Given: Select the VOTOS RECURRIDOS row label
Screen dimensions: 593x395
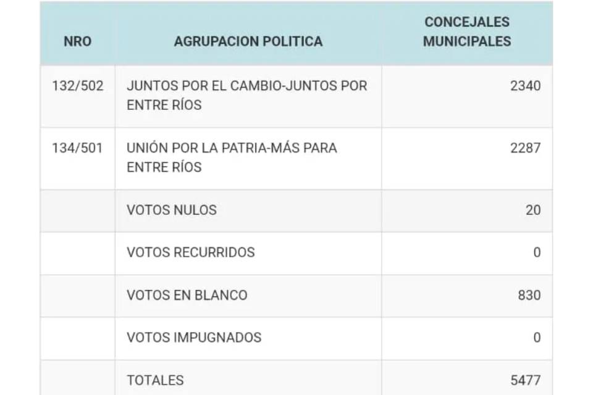Looking at the screenshot, I should pyautogui.click(x=191, y=252).
